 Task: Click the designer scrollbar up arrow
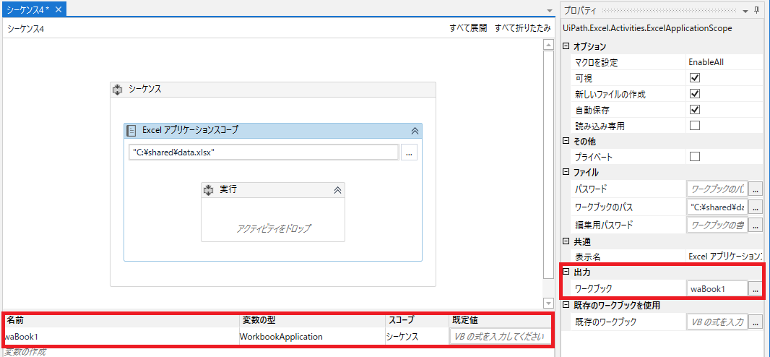tap(548, 45)
